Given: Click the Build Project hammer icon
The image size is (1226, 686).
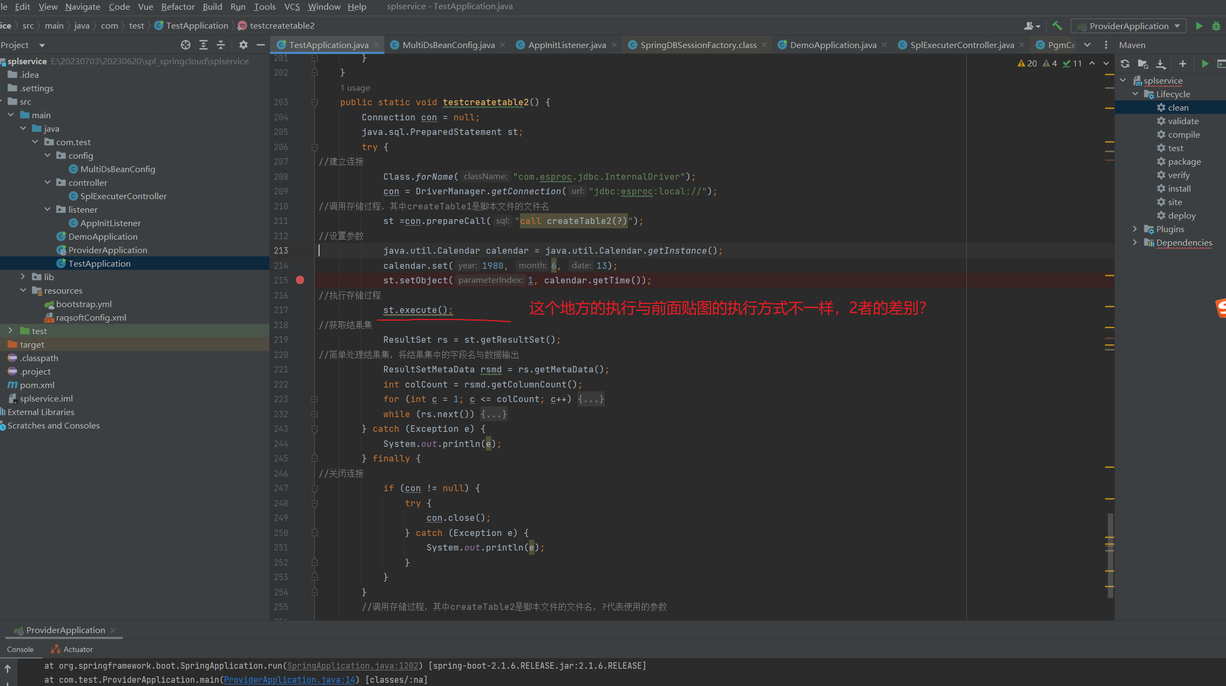Looking at the screenshot, I should point(1056,26).
